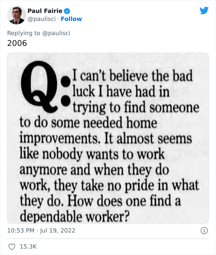Open the @paulisci handle link
Screen dimensions: 216x255
pos(42,19)
